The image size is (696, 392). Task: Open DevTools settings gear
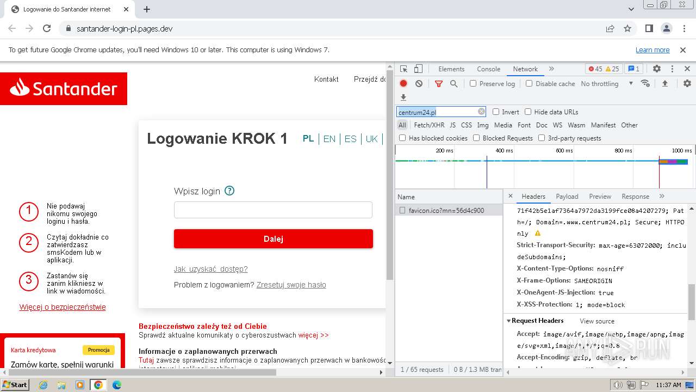click(657, 69)
